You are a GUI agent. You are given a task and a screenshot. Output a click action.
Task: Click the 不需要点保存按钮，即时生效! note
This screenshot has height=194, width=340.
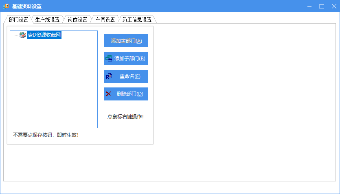tap(46, 135)
